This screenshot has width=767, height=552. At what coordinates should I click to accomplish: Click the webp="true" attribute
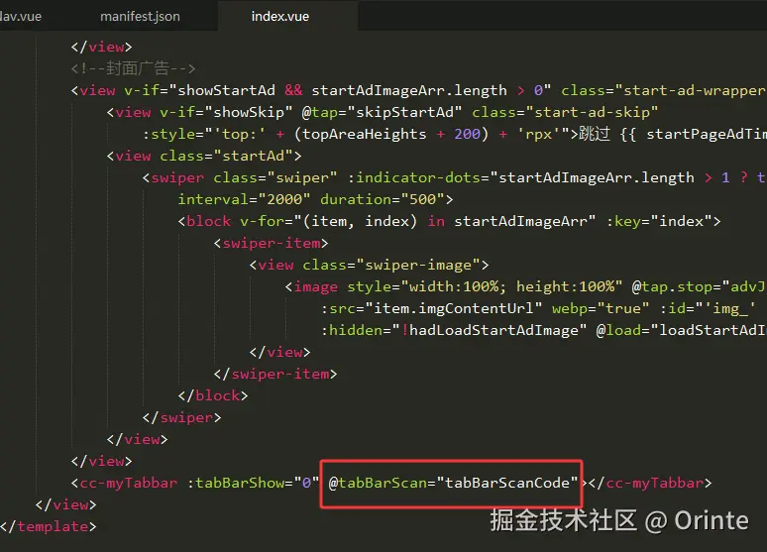601,308
